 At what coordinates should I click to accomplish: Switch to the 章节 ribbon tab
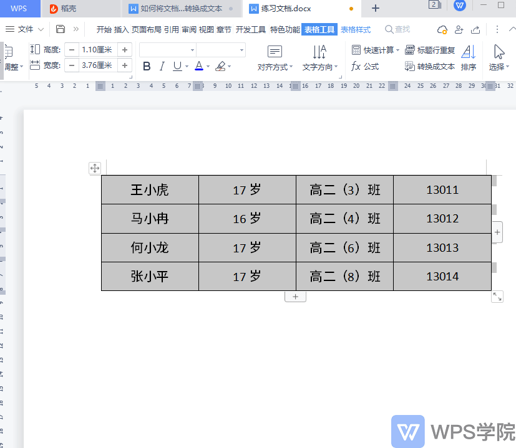coord(224,29)
